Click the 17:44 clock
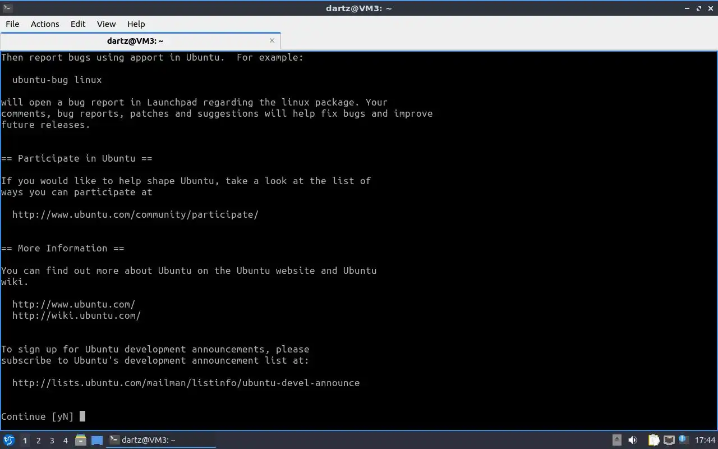Screen dimensions: 718x449 (x=705, y=441)
